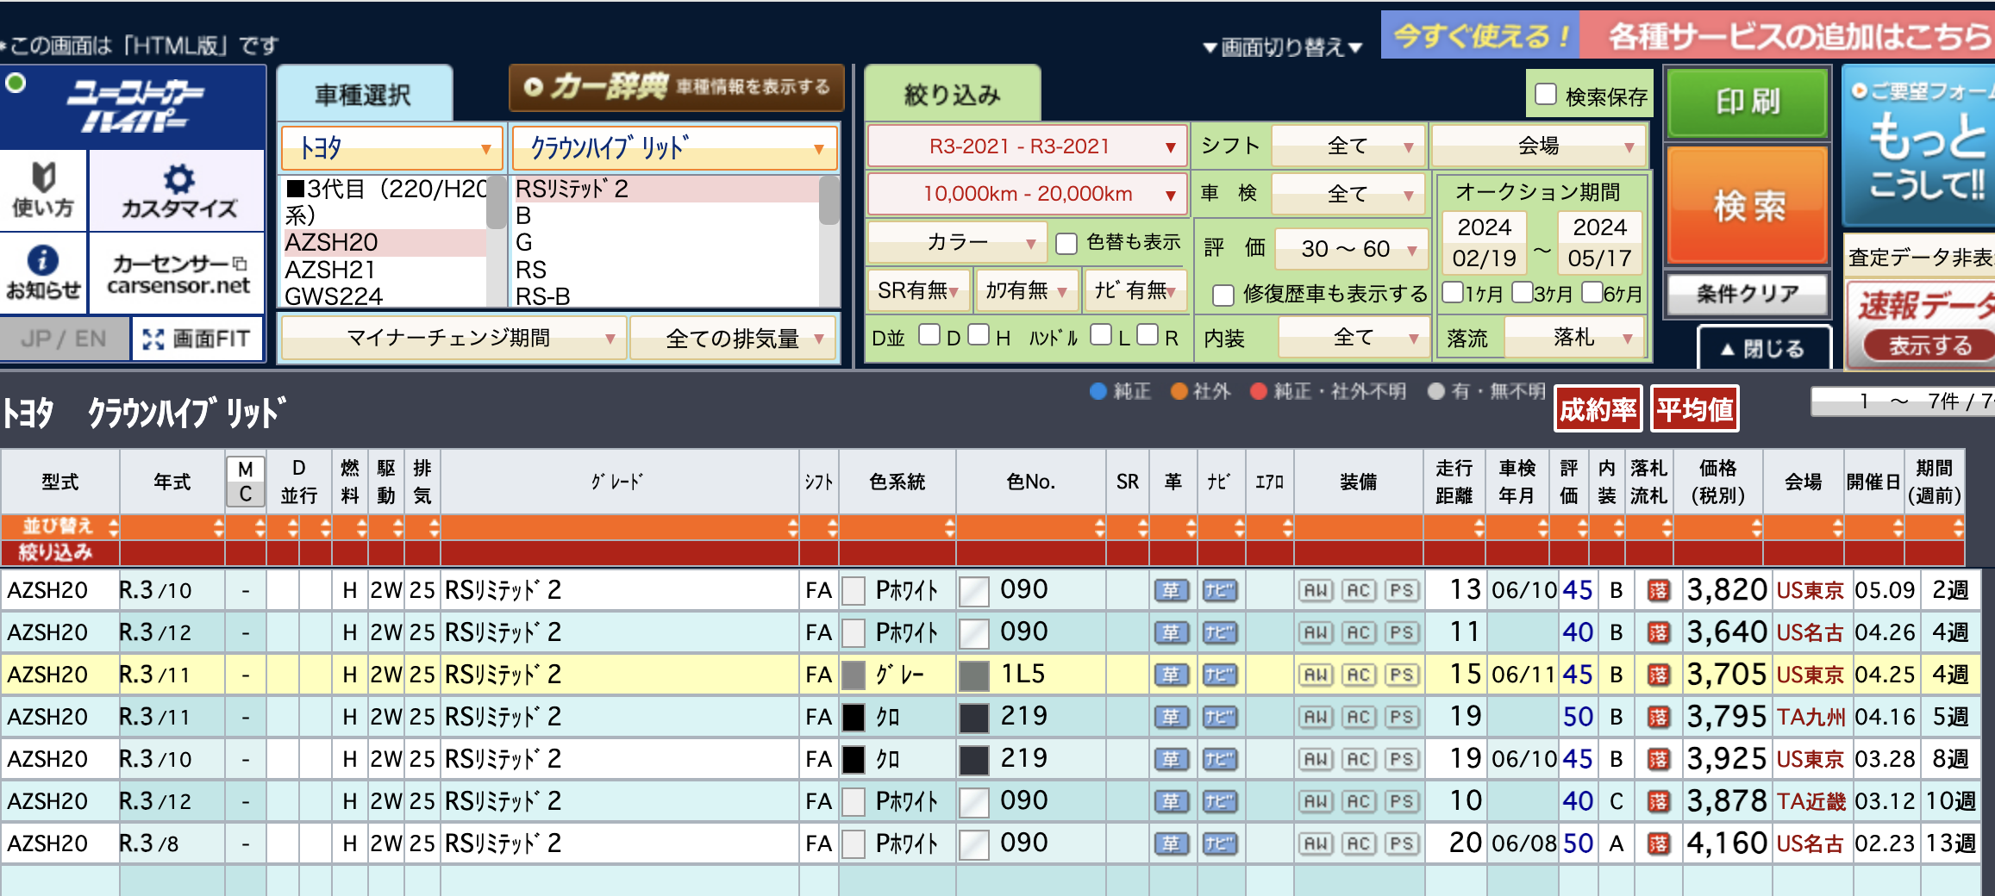Image resolution: width=1995 pixels, height=896 pixels.
Task: Open the クラウンハイブリッド model dropdown
Action: [x=674, y=148]
